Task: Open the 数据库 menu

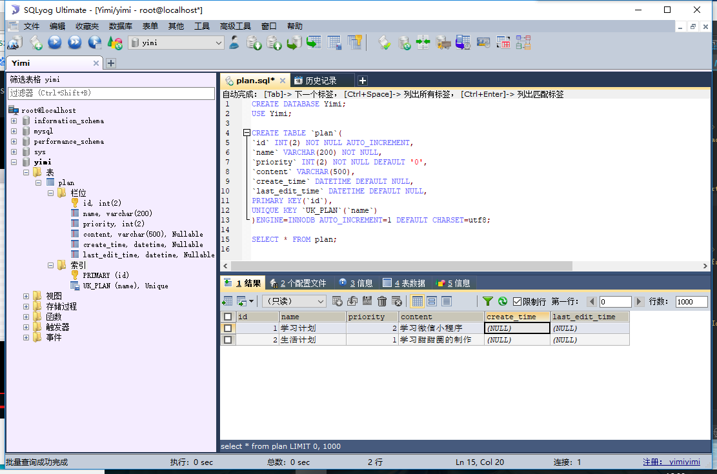Action: coord(120,26)
